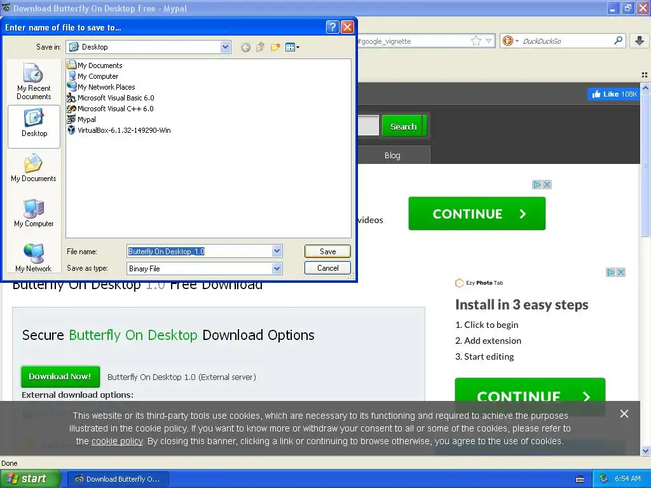The image size is (651, 488).
Task: Click the Create New Folder icon
Action: pyautogui.click(x=275, y=47)
